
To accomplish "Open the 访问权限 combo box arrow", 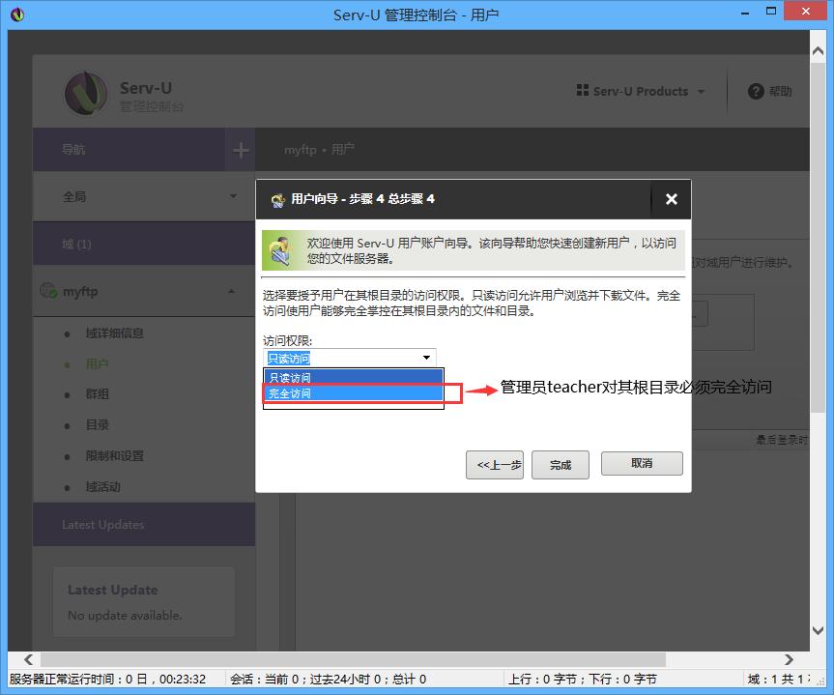I will (x=426, y=358).
